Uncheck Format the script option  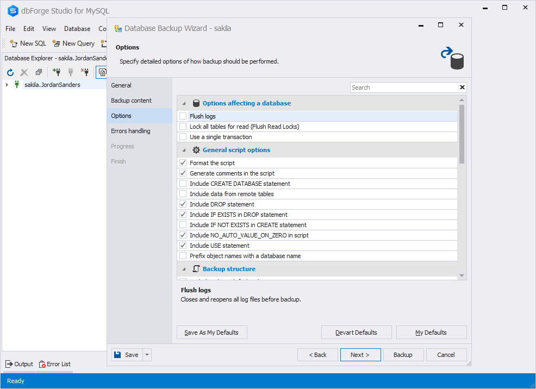(183, 163)
